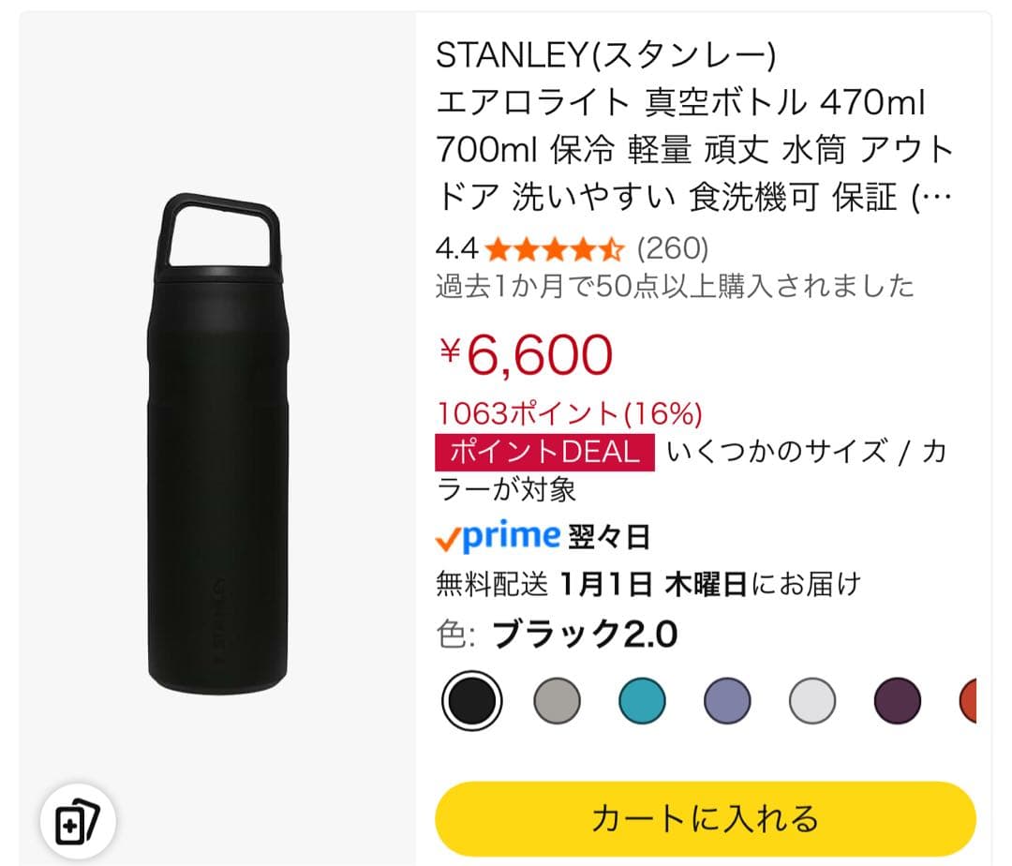Choose the gray color swatch
This screenshot has height=866, width=1012.
557,700
